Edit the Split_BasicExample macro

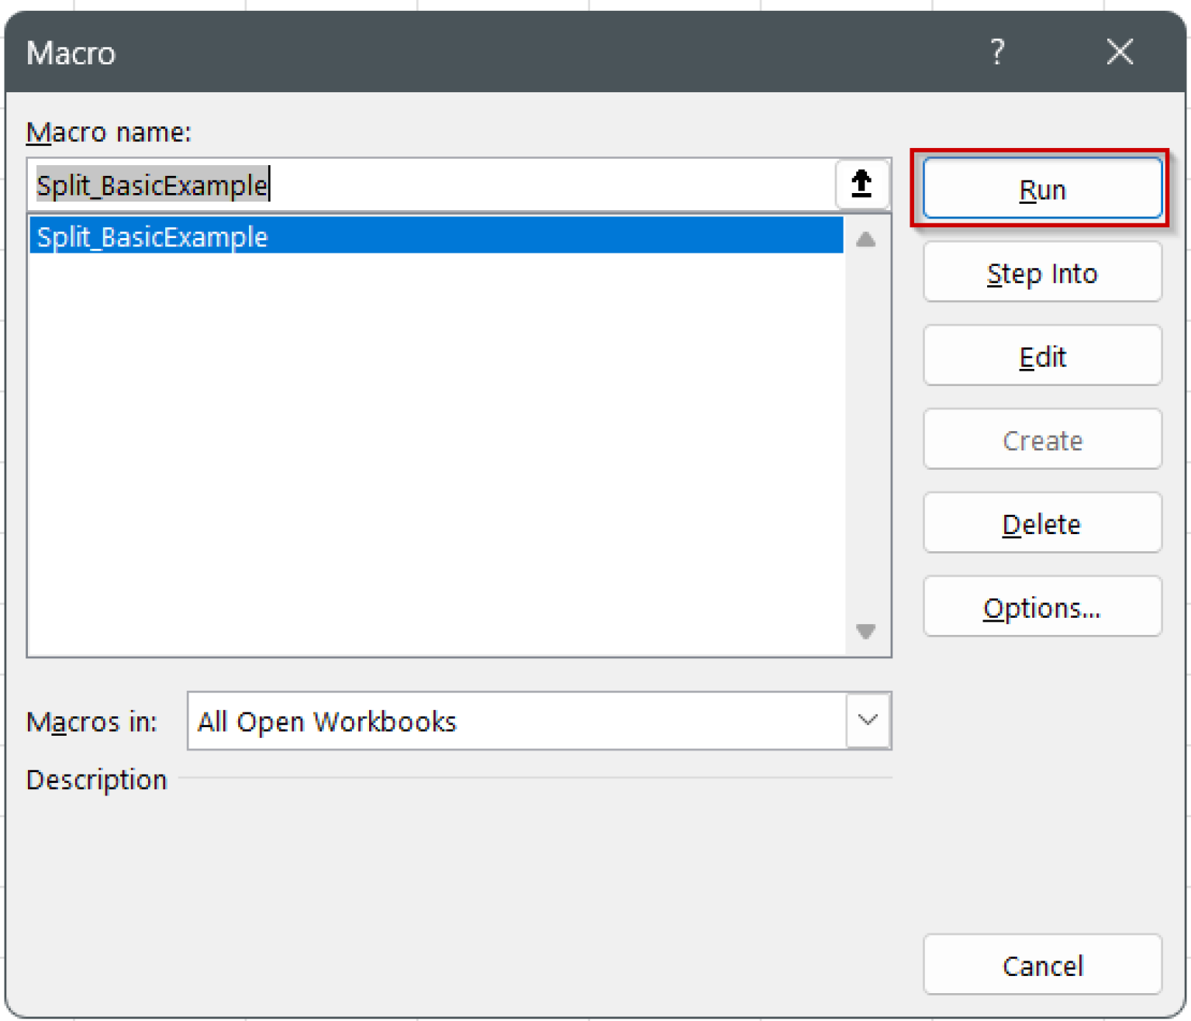click(x=1042, y=356)
